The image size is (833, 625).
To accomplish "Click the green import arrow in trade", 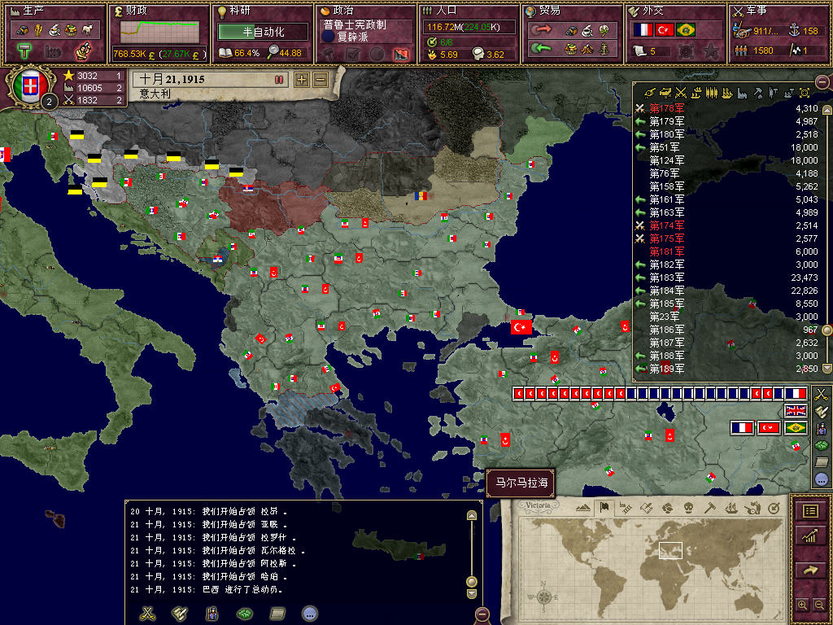I will 541,49.
